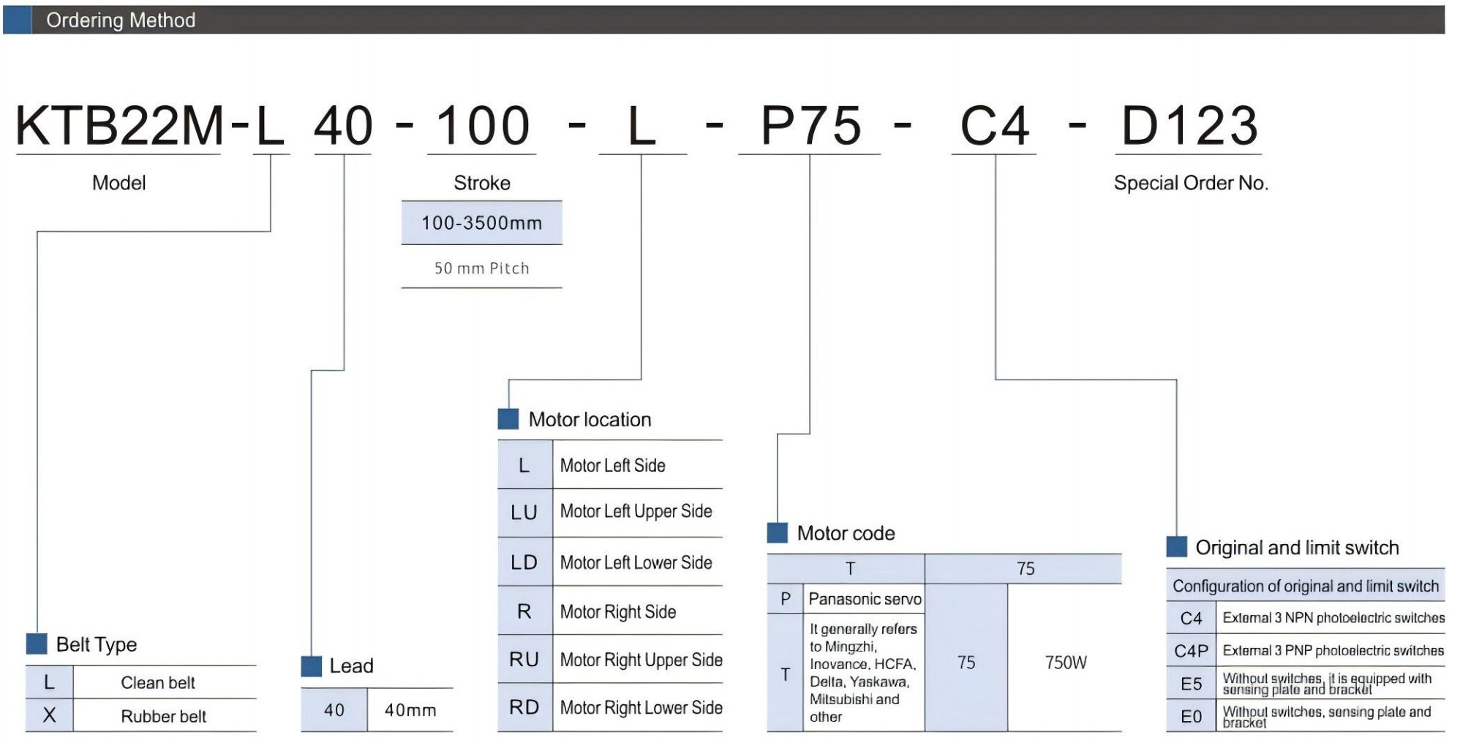Choose the LU Motor Left Upper Side row
The width and height of the screenshot is (1460, 743).
[635, 512]
